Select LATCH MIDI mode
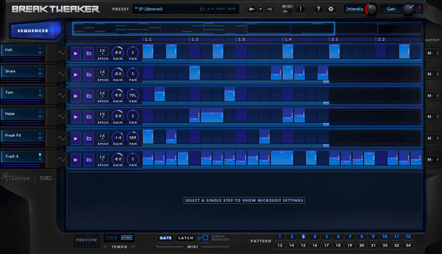442x254 pixels. (186, 238)
